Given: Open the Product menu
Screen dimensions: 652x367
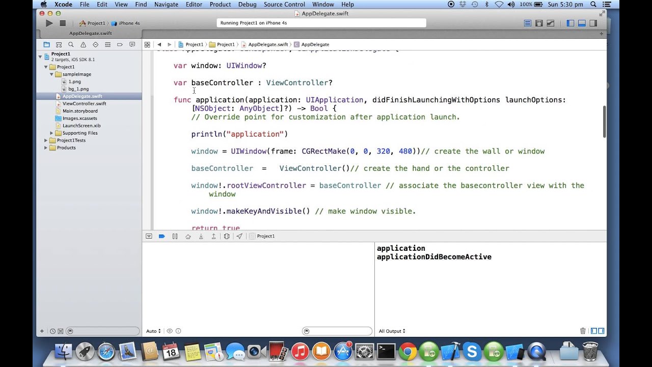Looking at the screenshot, I should pos(220,4).
